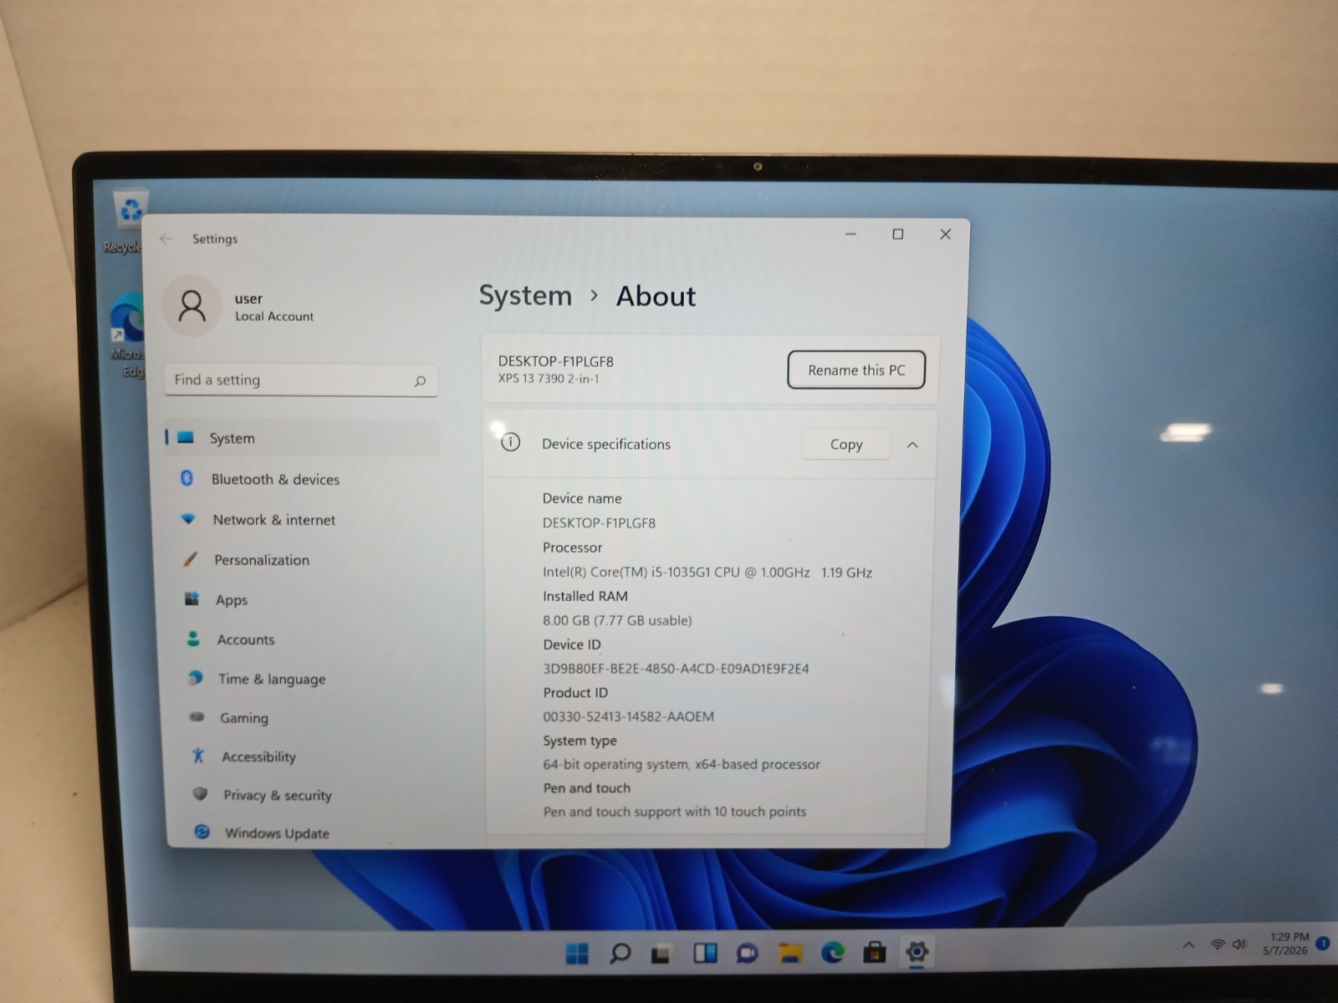The width and height of the screenshot is (1338, 1003).
Task: Open File Explorer from the taskbar
Action: (790, 953)
